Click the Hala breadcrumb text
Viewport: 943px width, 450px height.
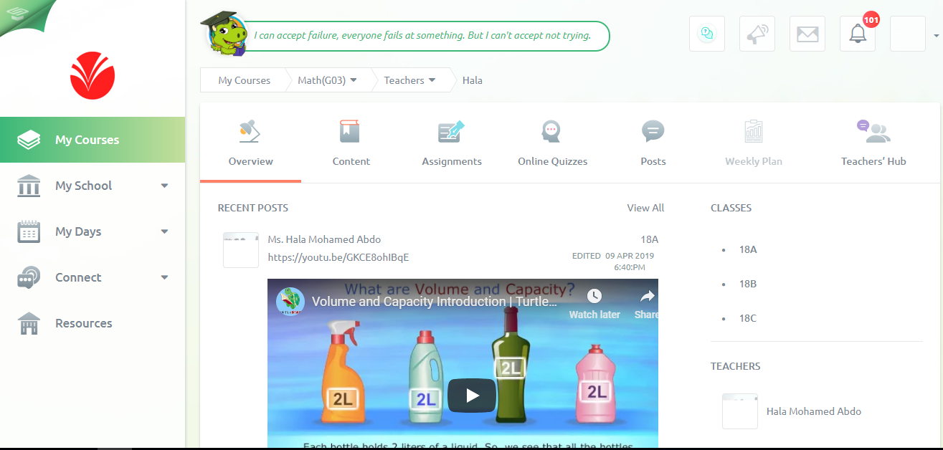473,80
